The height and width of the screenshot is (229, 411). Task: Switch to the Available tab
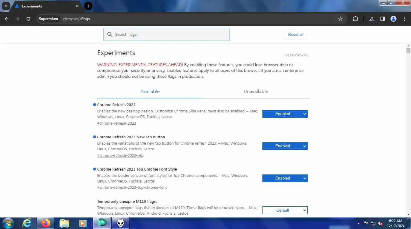(x=150, y=92)
